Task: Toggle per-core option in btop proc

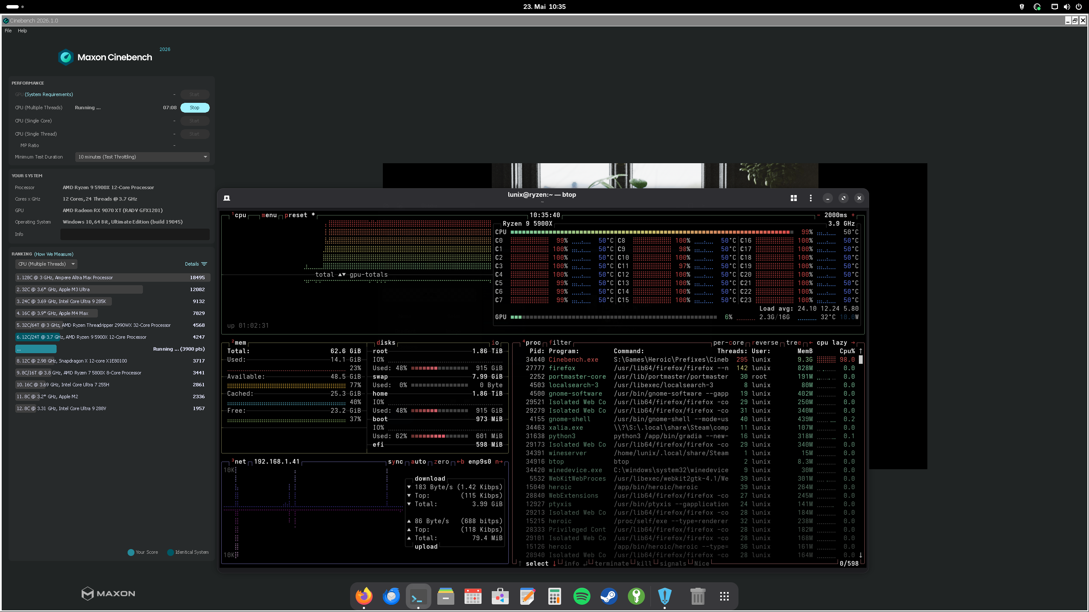Action: (728, 343)
